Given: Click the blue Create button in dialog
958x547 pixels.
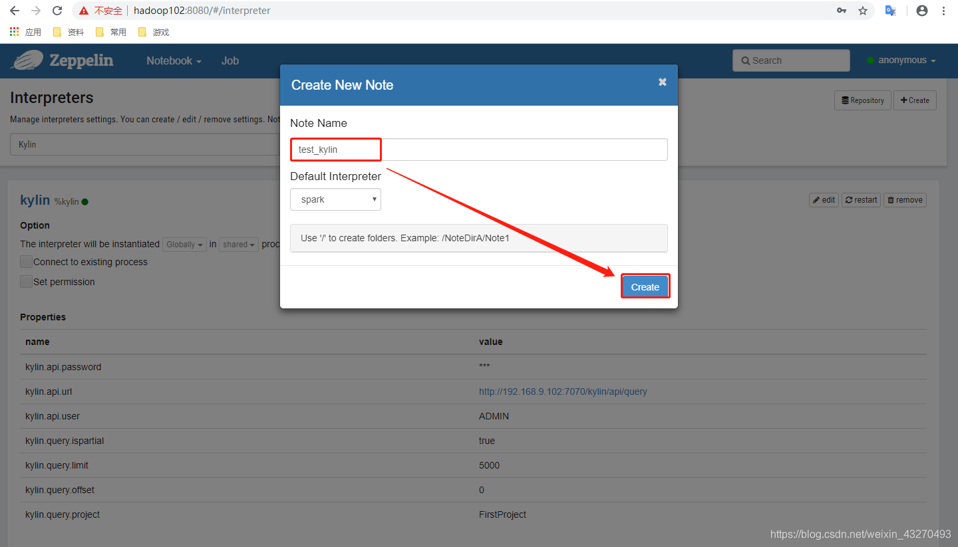Looking at the screenshot, I should (645, 286).
